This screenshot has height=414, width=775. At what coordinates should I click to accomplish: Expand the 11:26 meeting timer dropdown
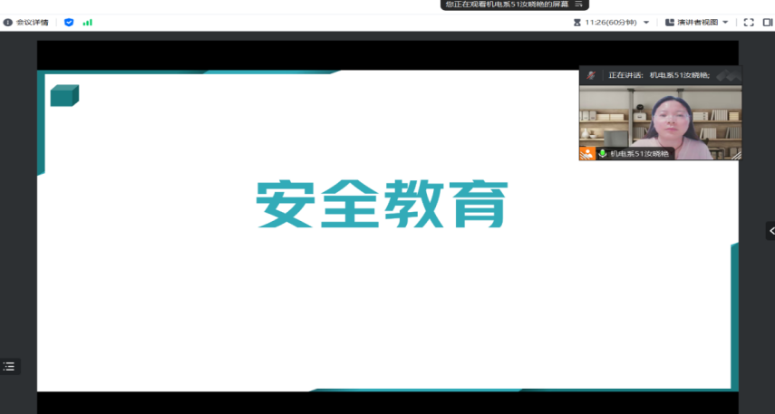click(646, 22)
